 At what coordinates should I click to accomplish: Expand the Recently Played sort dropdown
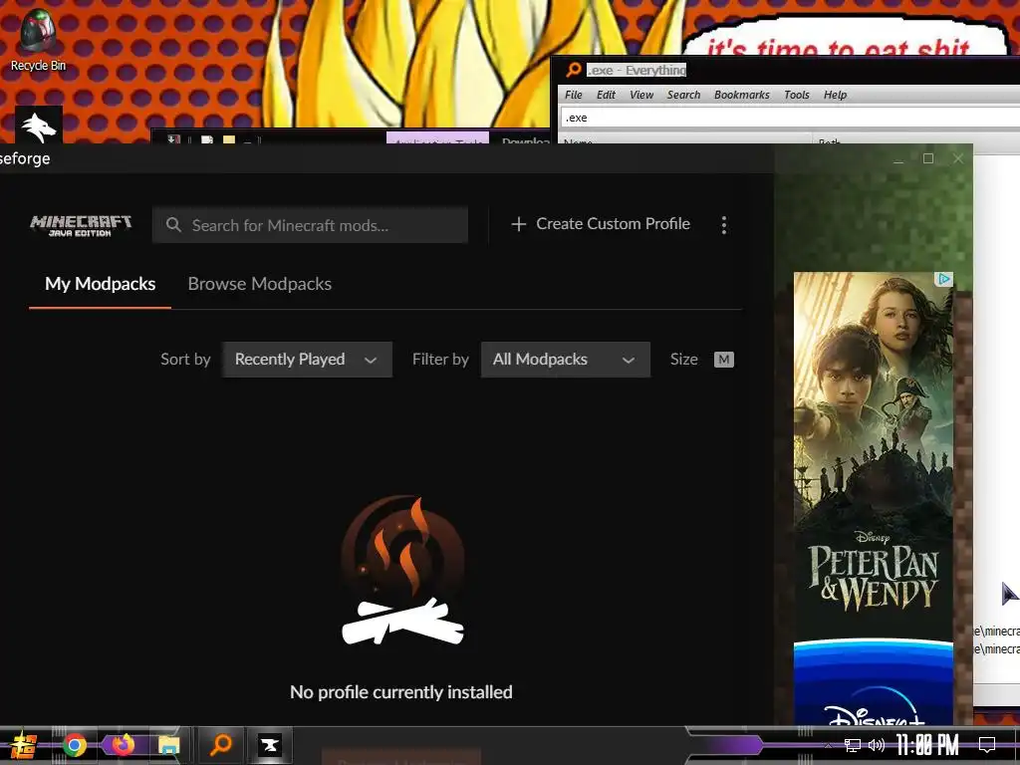click(x=307, y=360)
